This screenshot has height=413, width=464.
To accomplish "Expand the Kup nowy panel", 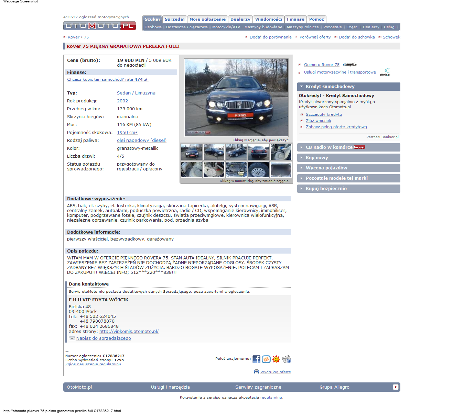I will (348, 157).
